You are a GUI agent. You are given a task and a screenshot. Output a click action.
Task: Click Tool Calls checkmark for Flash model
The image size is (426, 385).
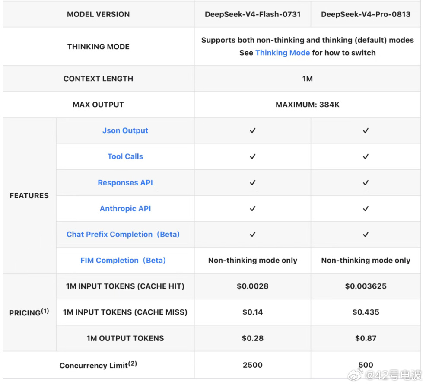(x=253, y=156)
